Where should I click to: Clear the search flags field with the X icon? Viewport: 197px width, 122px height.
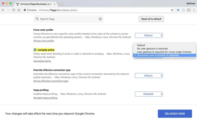[x=100, y=19]
